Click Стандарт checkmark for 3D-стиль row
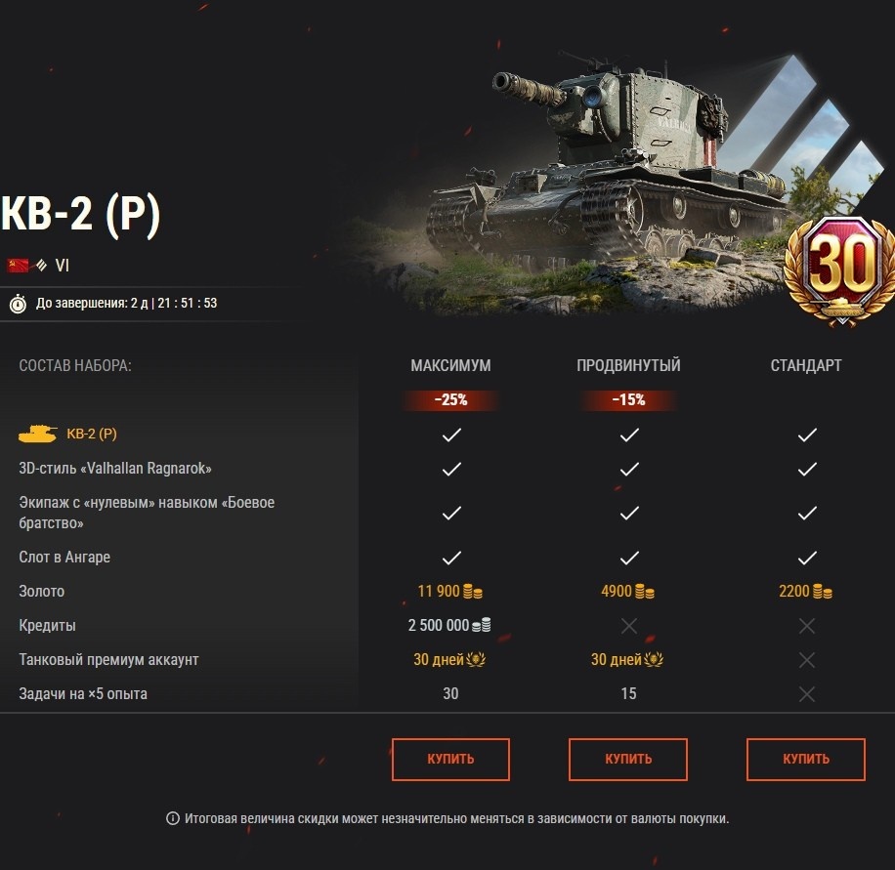The width and height of the screenshot is (895, 870). pyautogui.click(x=807, y=469)
